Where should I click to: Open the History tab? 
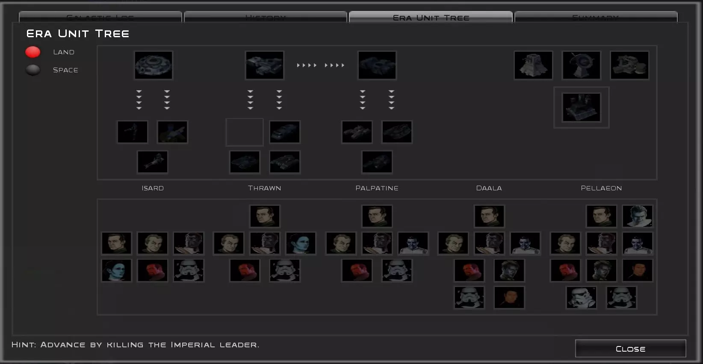[265, 17]
